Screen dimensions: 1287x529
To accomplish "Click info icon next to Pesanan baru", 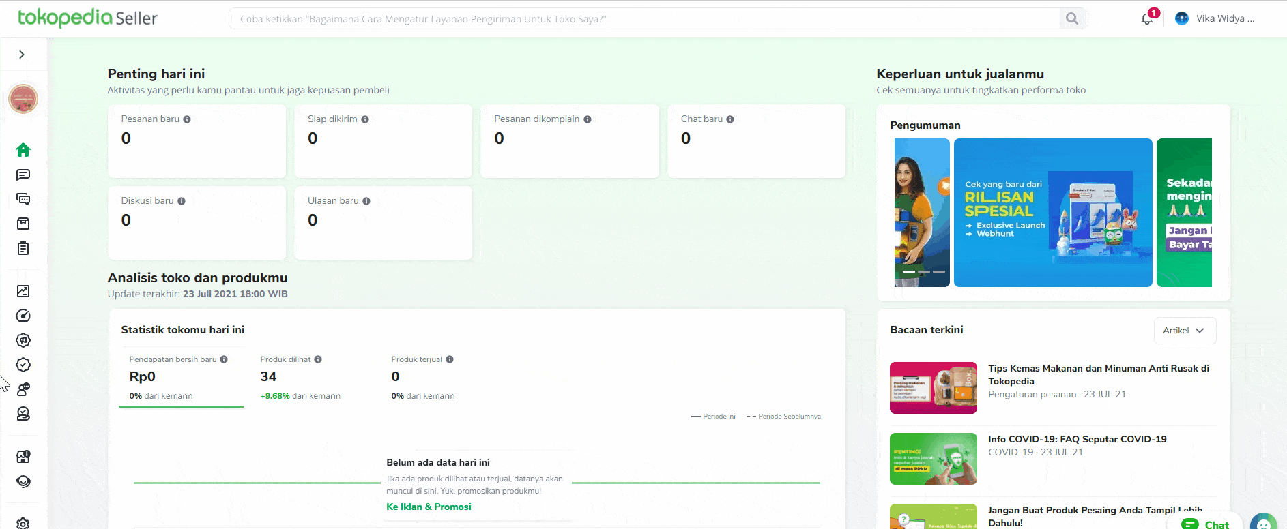I will (x=187, y=119).
